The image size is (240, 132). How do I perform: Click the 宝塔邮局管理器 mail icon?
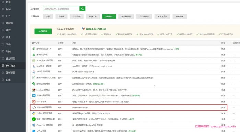click(x=34, y=95)
